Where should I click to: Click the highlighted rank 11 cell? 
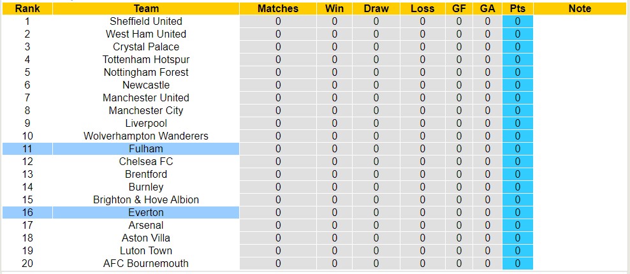point(27,148)
